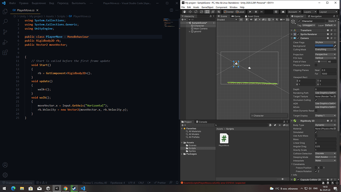Open the Sleeping Mode dropdown
The image size is (341, 192).
(325, 157)
